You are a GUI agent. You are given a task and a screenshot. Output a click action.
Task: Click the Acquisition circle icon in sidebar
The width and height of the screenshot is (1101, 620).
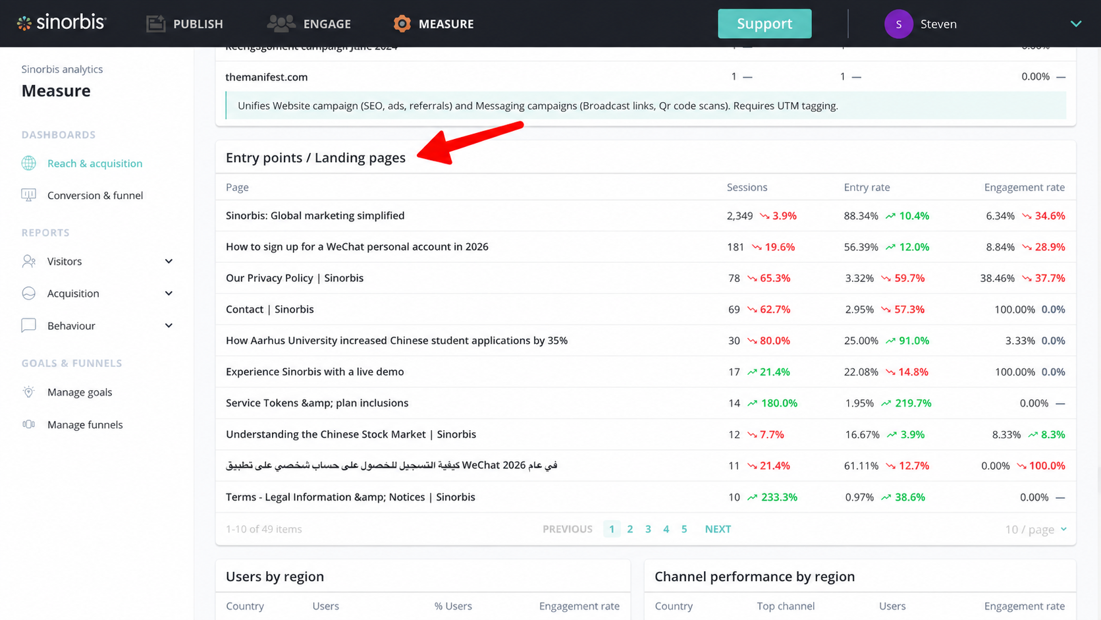pyautogui.click(x=29, y=293)
